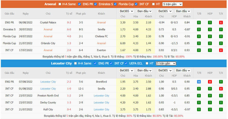
Task: Click HDP green T badge in Orlando City row
Action: [x=210, y=43]
